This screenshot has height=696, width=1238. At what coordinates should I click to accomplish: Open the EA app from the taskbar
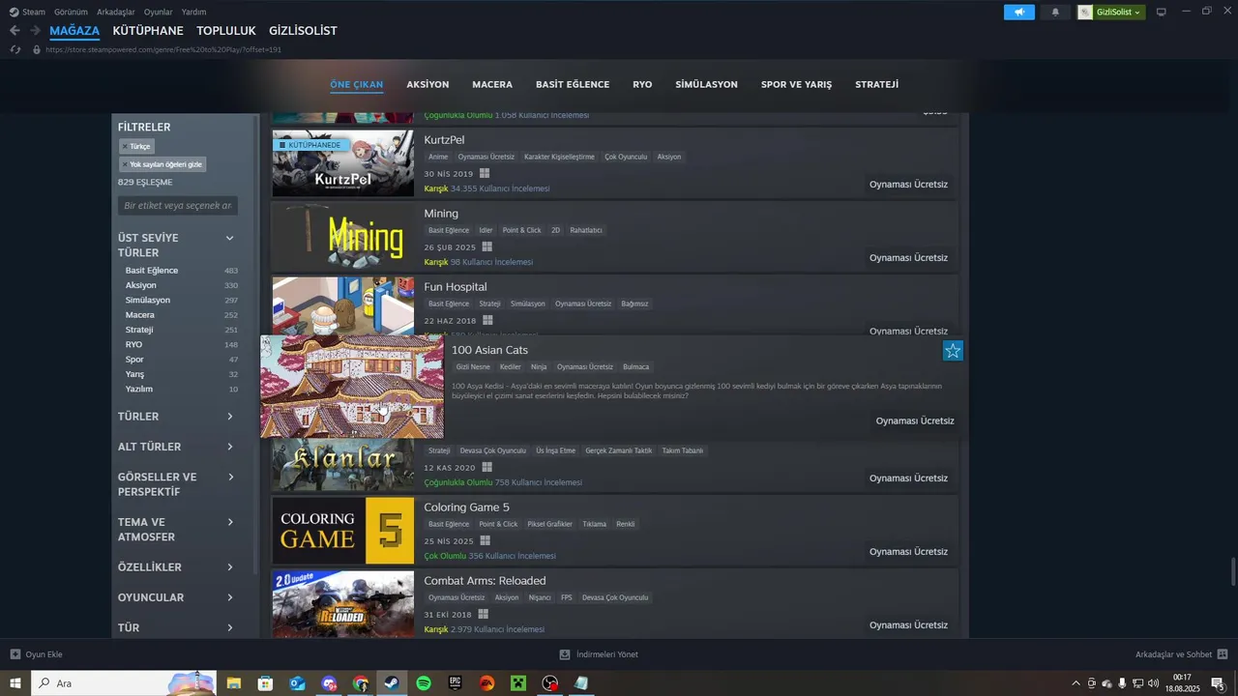(x=487, y=683)
